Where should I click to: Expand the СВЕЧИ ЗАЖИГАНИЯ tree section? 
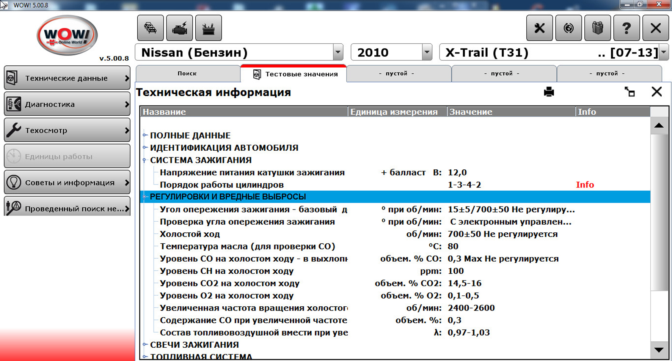coord(145,344)
